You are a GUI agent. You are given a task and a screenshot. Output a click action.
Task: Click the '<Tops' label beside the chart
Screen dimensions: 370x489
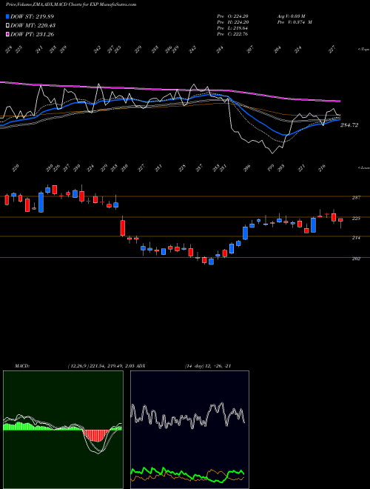point(363,50)
